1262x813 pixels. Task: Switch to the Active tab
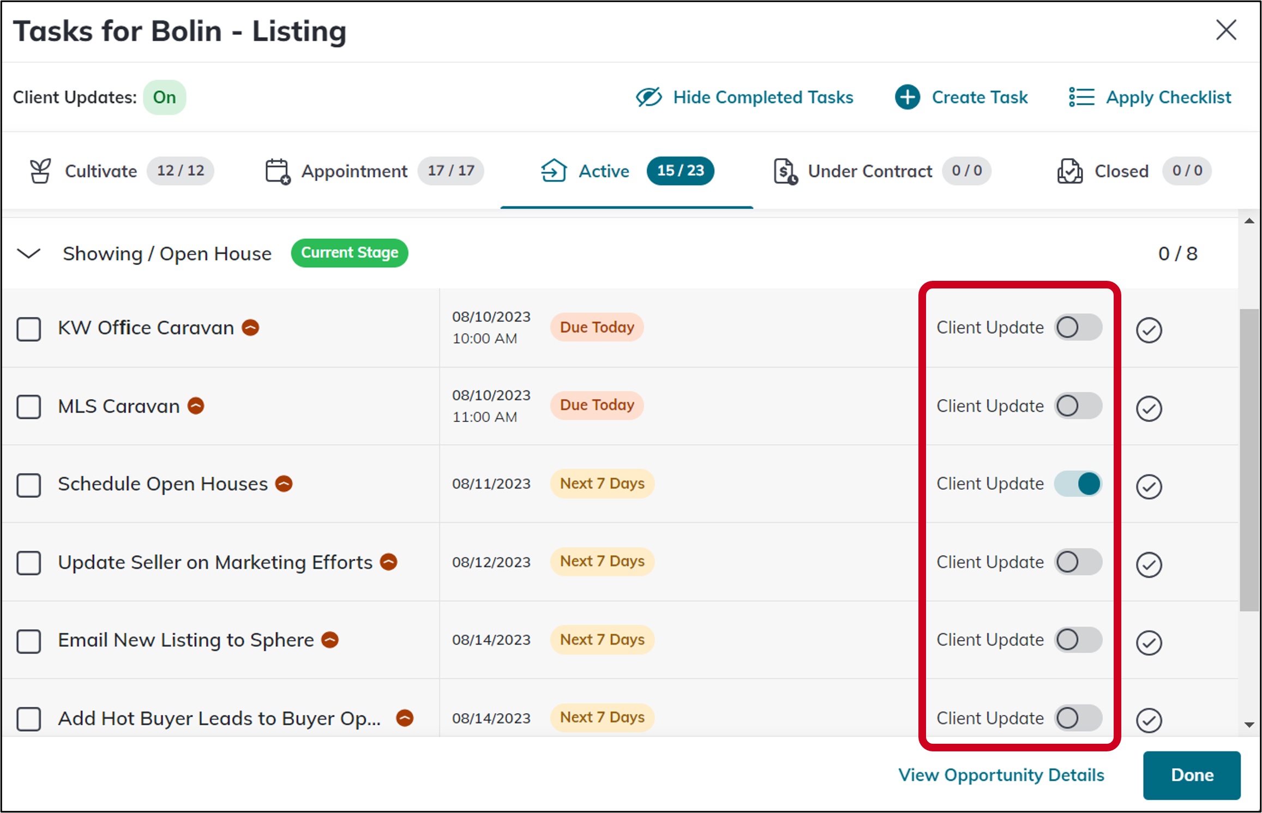pos(604,171)
